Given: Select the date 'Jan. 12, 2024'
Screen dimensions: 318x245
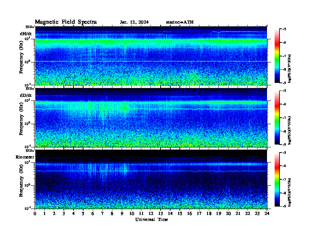Looking at the screenshot, I should [x=134, y=22].
